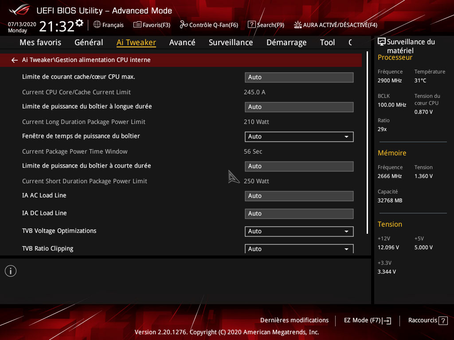Click the info icon in the help panel
Screen dimensions: 454x340
pyautogui.click(x=11, y=271)
